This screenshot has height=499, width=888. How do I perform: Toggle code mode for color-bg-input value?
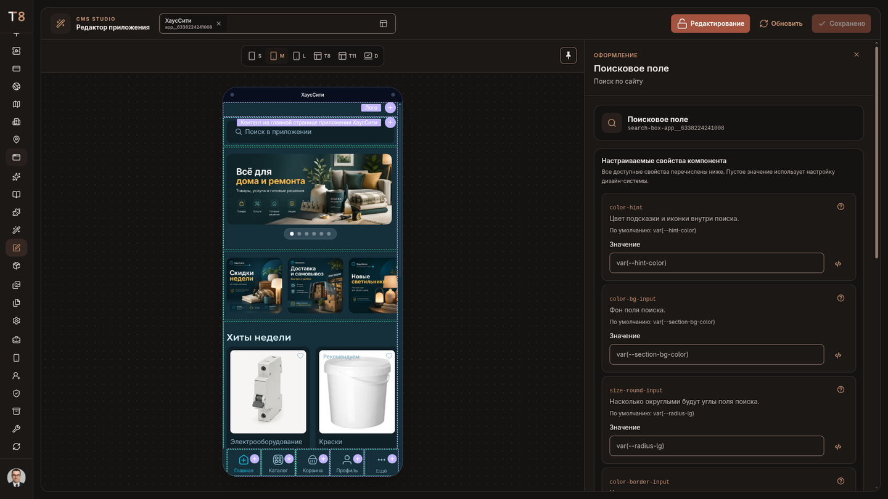click(838, 355)
